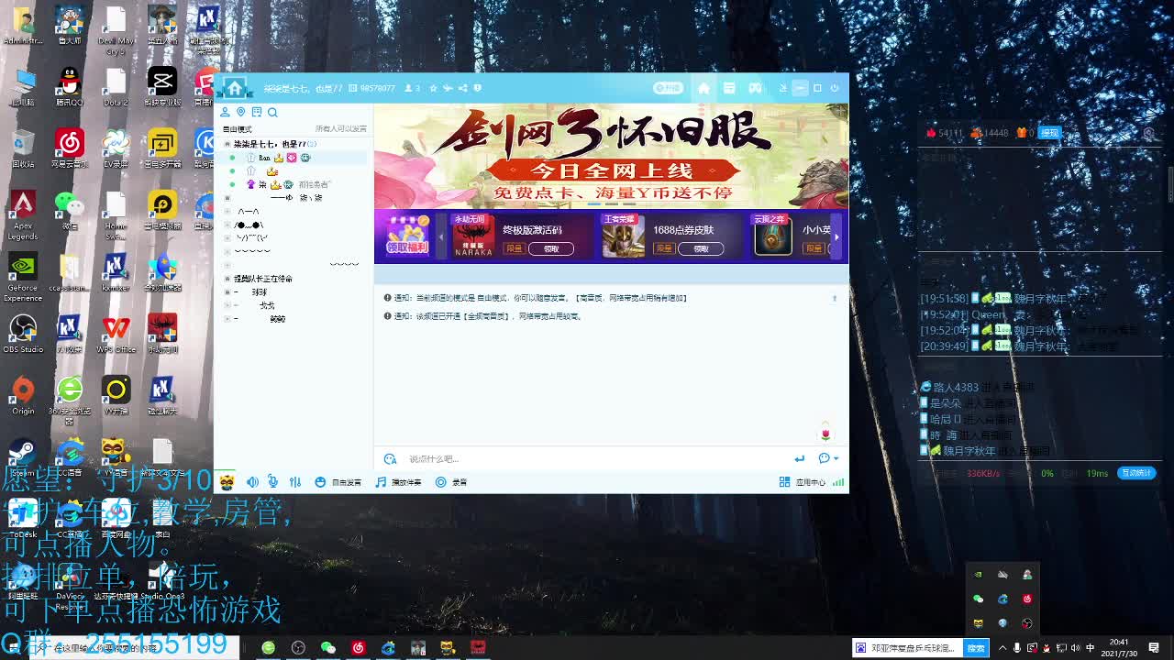Open the audio mixer settings icon

pyautogui.click(x=295, y=482)
